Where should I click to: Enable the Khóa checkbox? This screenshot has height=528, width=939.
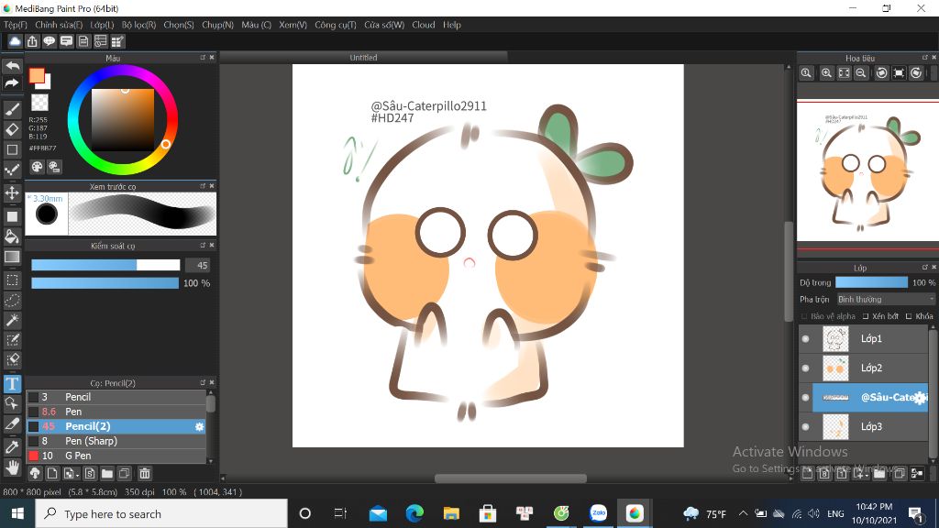click(909, 316)
